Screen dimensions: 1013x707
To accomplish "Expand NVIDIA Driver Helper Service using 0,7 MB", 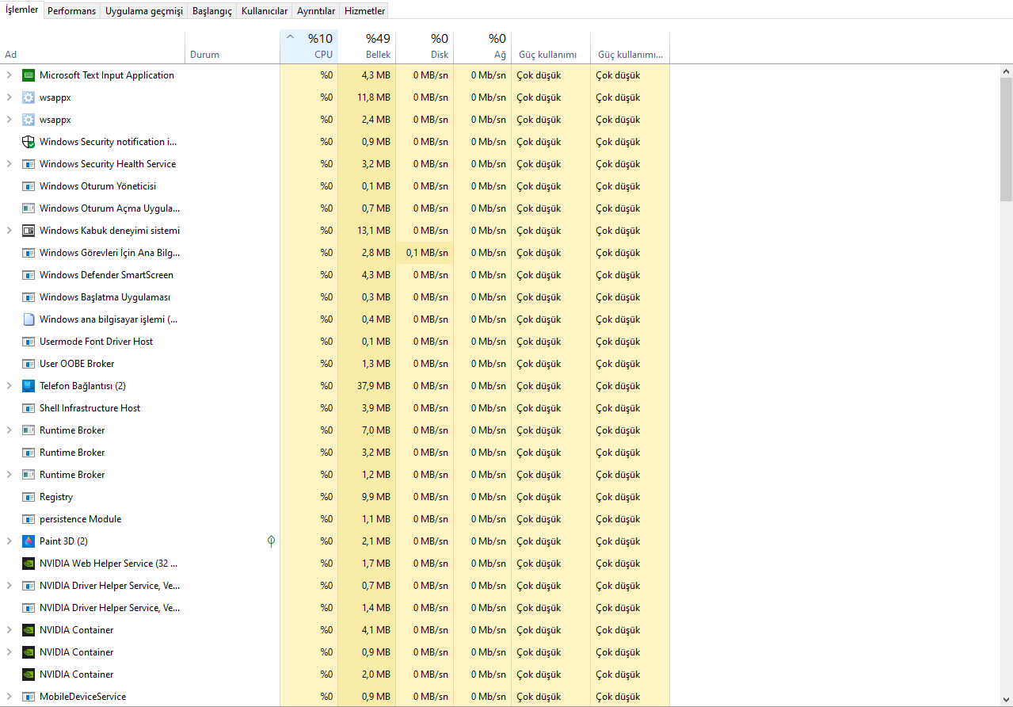I will tap(9, 586).
